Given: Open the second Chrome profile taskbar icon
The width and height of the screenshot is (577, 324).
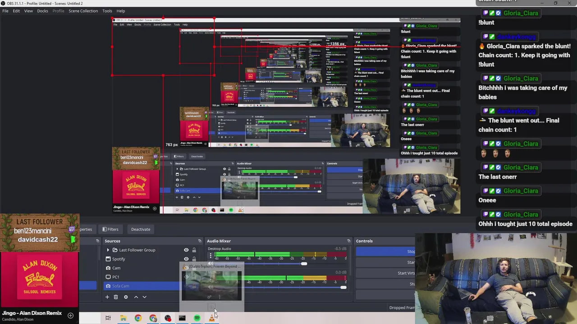Looking at the screenshot, I should 153,318.
